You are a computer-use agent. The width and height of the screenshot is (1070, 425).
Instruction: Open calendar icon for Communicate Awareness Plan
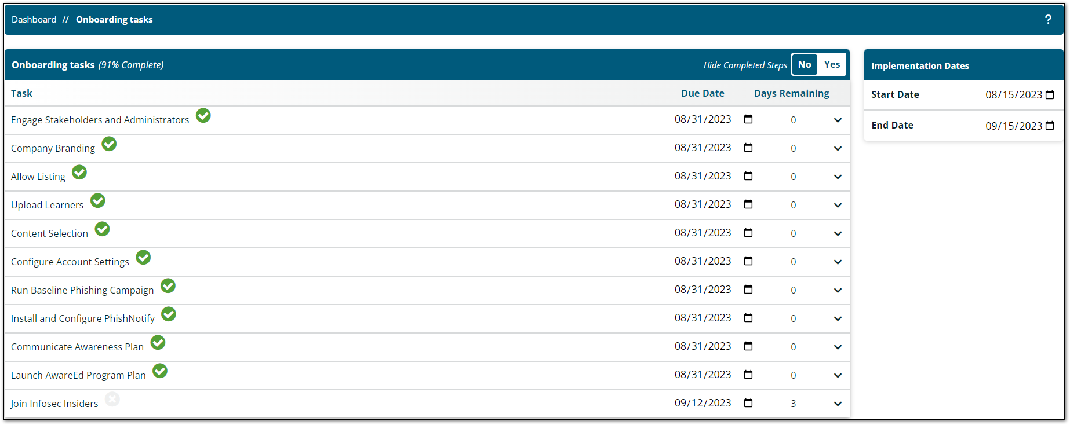748,346
